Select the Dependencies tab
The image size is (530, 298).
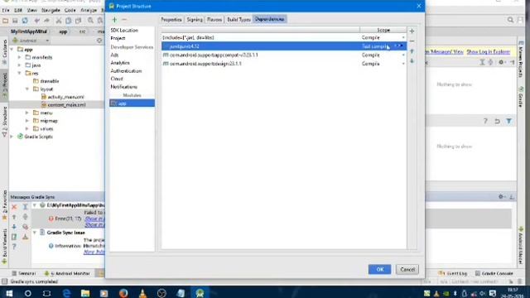[270, 19]
